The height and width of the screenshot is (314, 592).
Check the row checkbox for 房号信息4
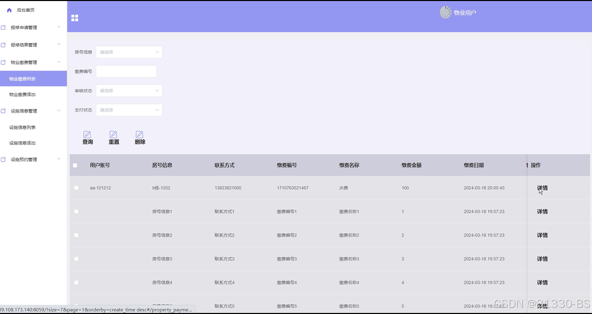tap(76, 283)
